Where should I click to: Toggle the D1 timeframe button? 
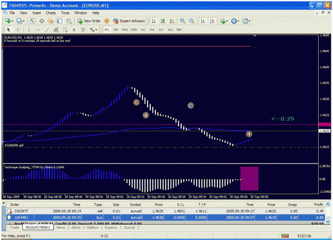coord(161,30)
